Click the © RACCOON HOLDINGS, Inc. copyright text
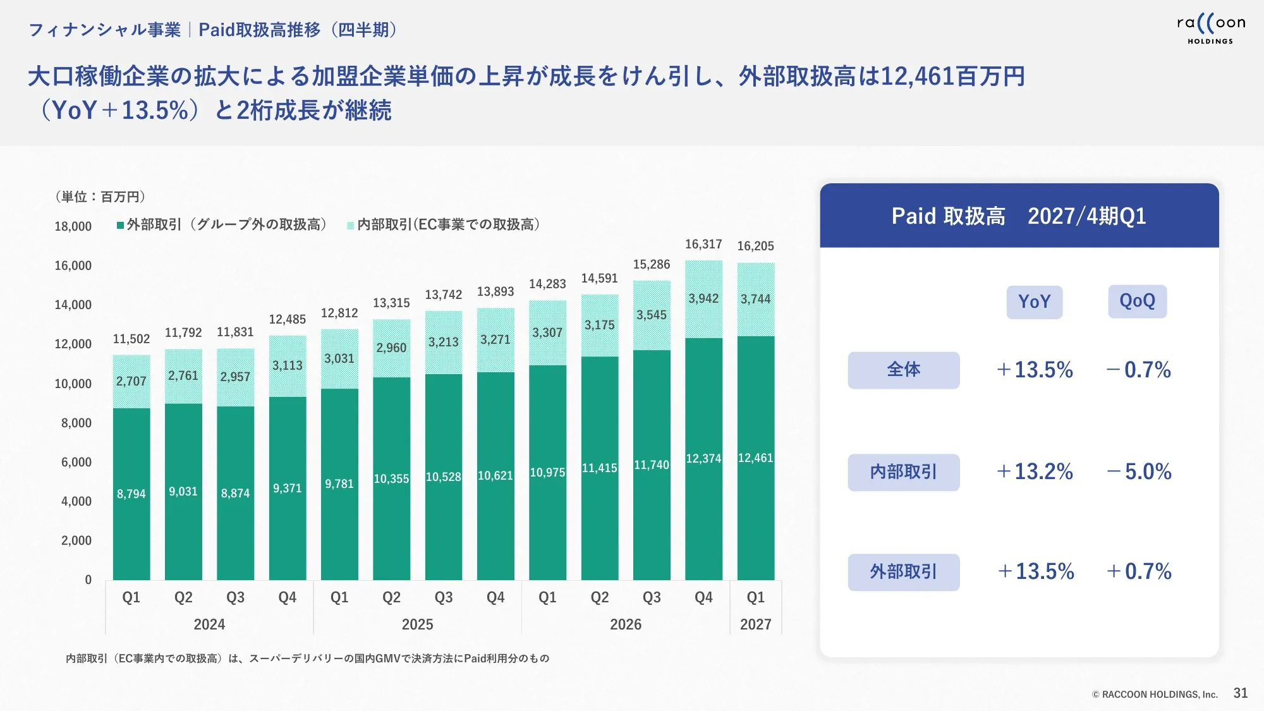This screenshot has width=1264, height=711. 1155,695
